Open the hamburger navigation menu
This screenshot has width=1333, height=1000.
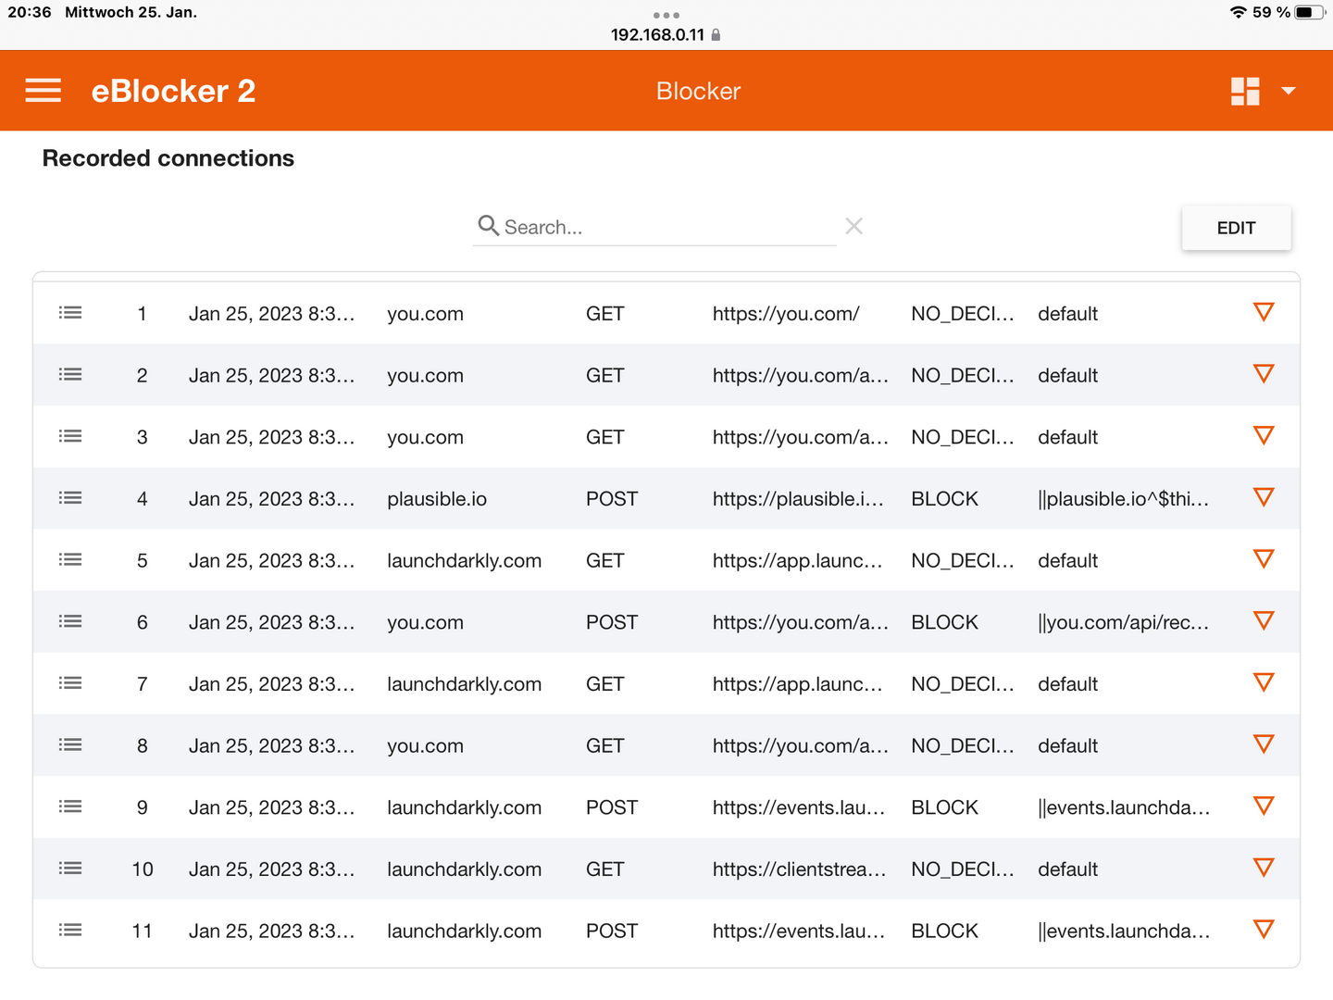[x=43, y=91]
